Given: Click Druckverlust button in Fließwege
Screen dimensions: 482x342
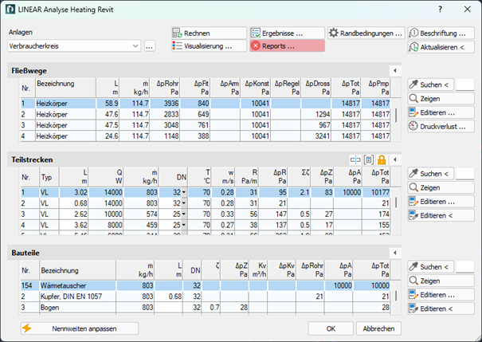Looking at the screenshot, I should pos(441,127).
